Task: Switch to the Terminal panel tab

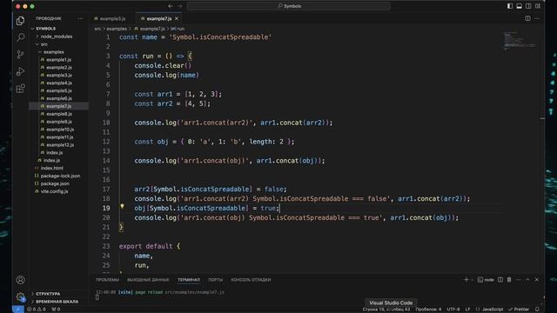Action: [x=189, y=280]
